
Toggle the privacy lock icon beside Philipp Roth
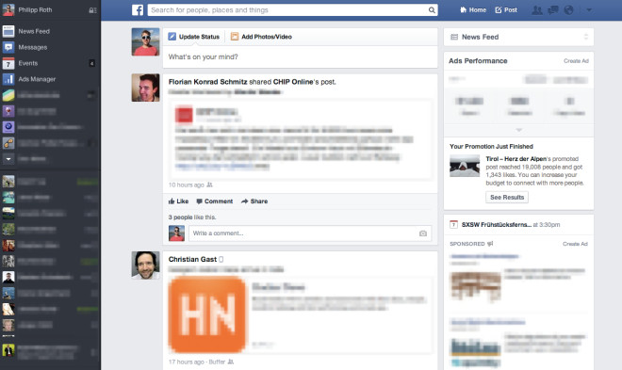point(92,10)
